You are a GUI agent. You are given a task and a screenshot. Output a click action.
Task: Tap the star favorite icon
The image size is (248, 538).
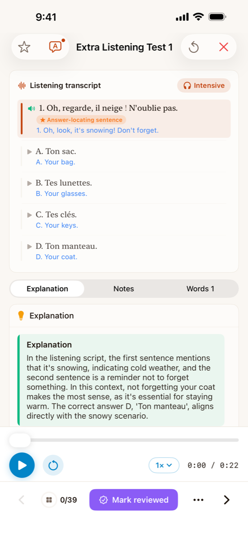(x=24, y=47)
